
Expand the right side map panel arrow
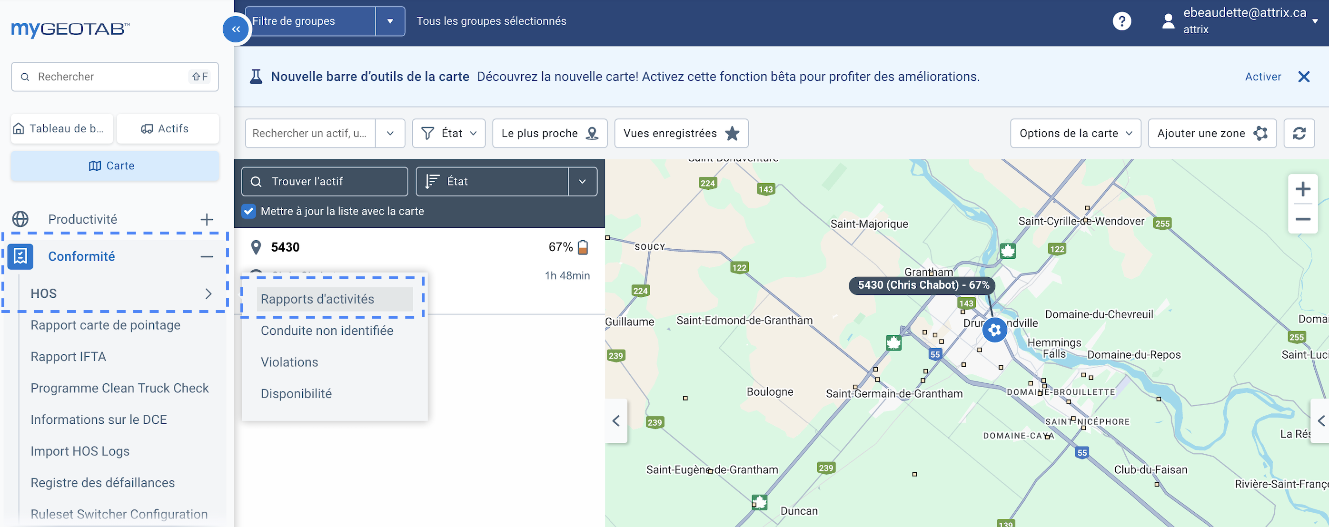point(1319,421)
